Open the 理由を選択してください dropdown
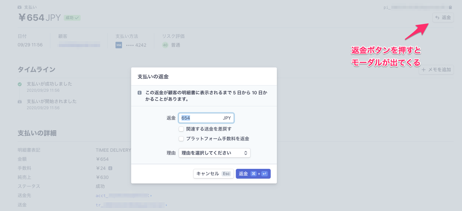The width and height of the screenshot is (462, 211). click(x=214, y=153)
